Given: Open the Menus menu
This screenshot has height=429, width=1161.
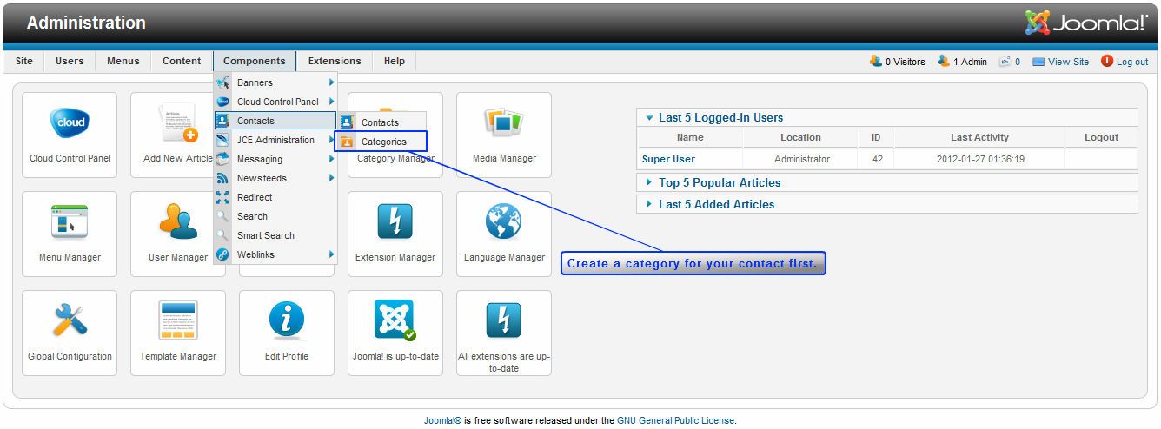Looking at the screenshot, I should coord(123,61).
